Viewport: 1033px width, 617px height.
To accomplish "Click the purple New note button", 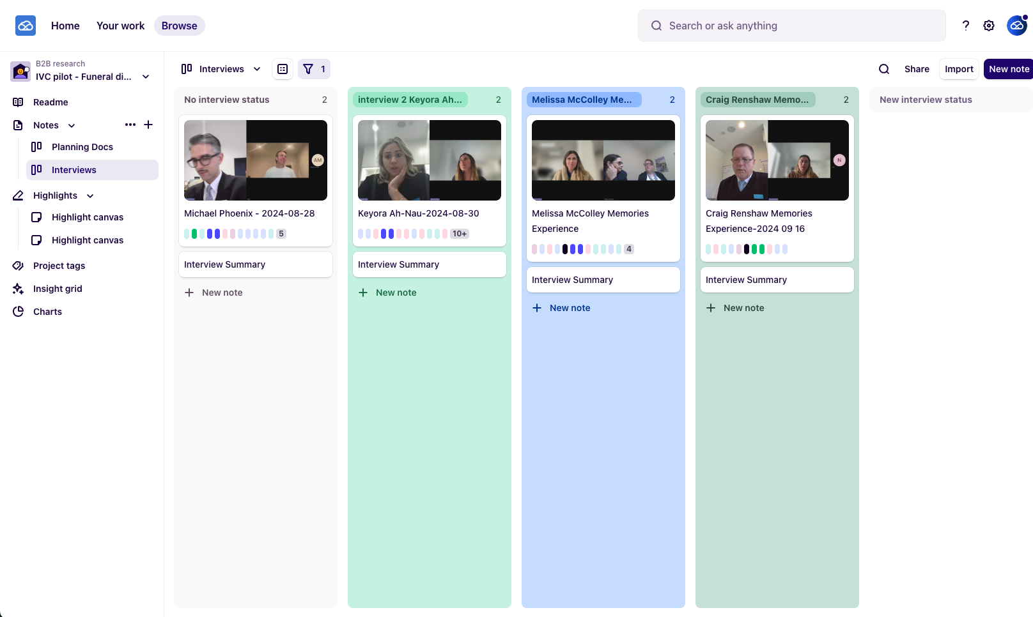I will coord(1008,69).
